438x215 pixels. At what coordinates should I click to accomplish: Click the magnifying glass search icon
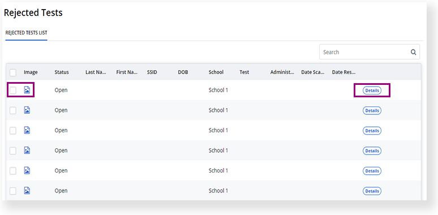point(414,52)
